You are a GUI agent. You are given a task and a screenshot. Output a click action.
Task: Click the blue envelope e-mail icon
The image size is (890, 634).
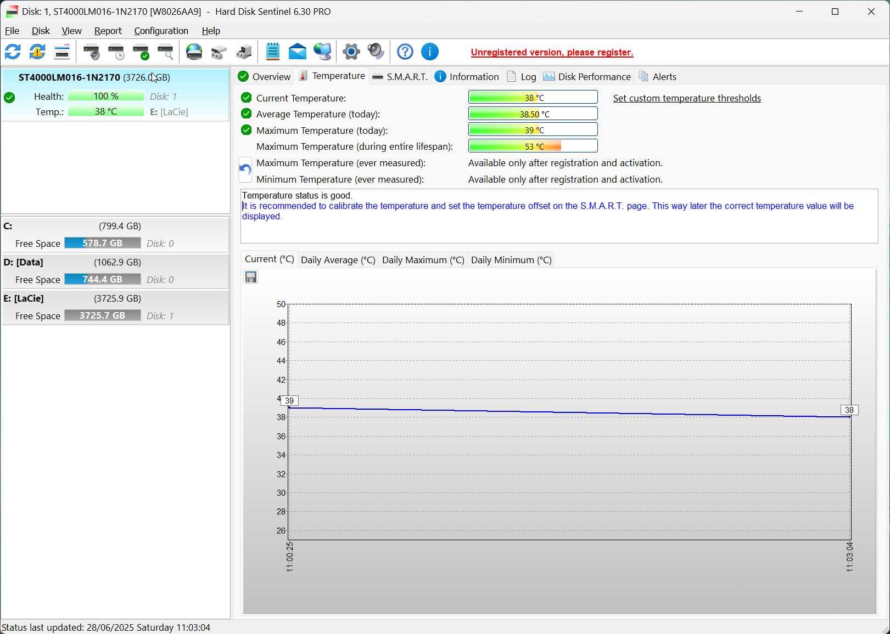tap(298, 52)
